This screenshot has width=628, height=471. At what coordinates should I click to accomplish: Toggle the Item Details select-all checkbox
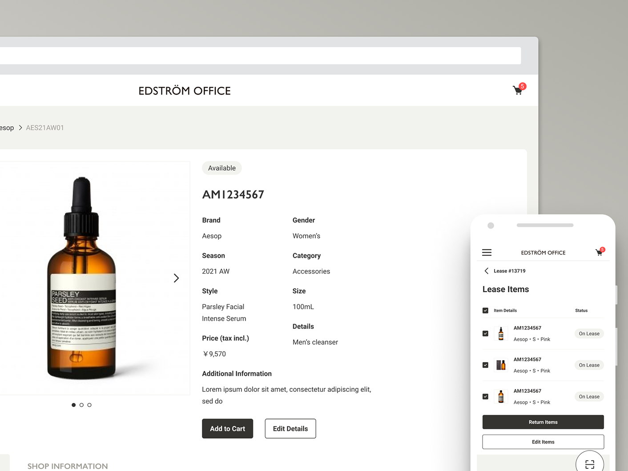point(485,310)
